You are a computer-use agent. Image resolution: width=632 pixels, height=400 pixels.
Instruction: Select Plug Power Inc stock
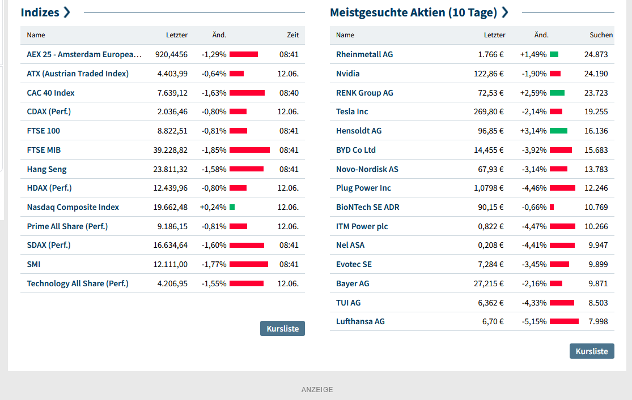(363, 188)
